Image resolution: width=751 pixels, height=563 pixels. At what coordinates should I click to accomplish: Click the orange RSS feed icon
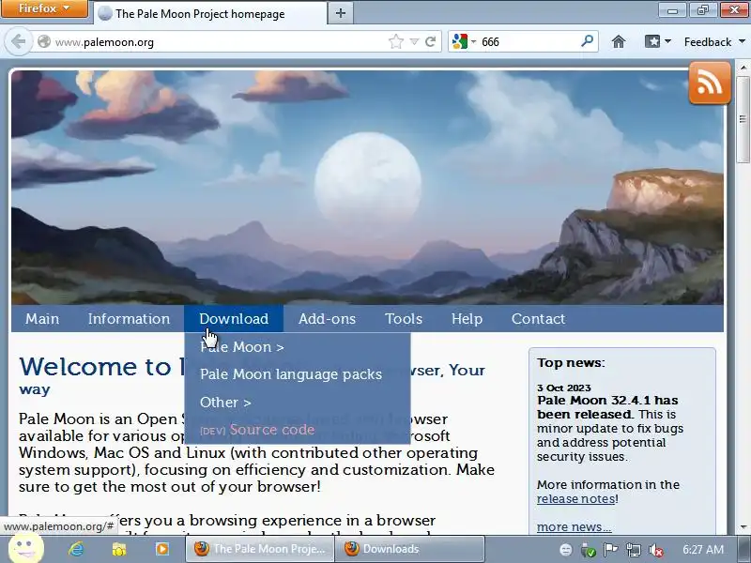(x=710, y=83)
